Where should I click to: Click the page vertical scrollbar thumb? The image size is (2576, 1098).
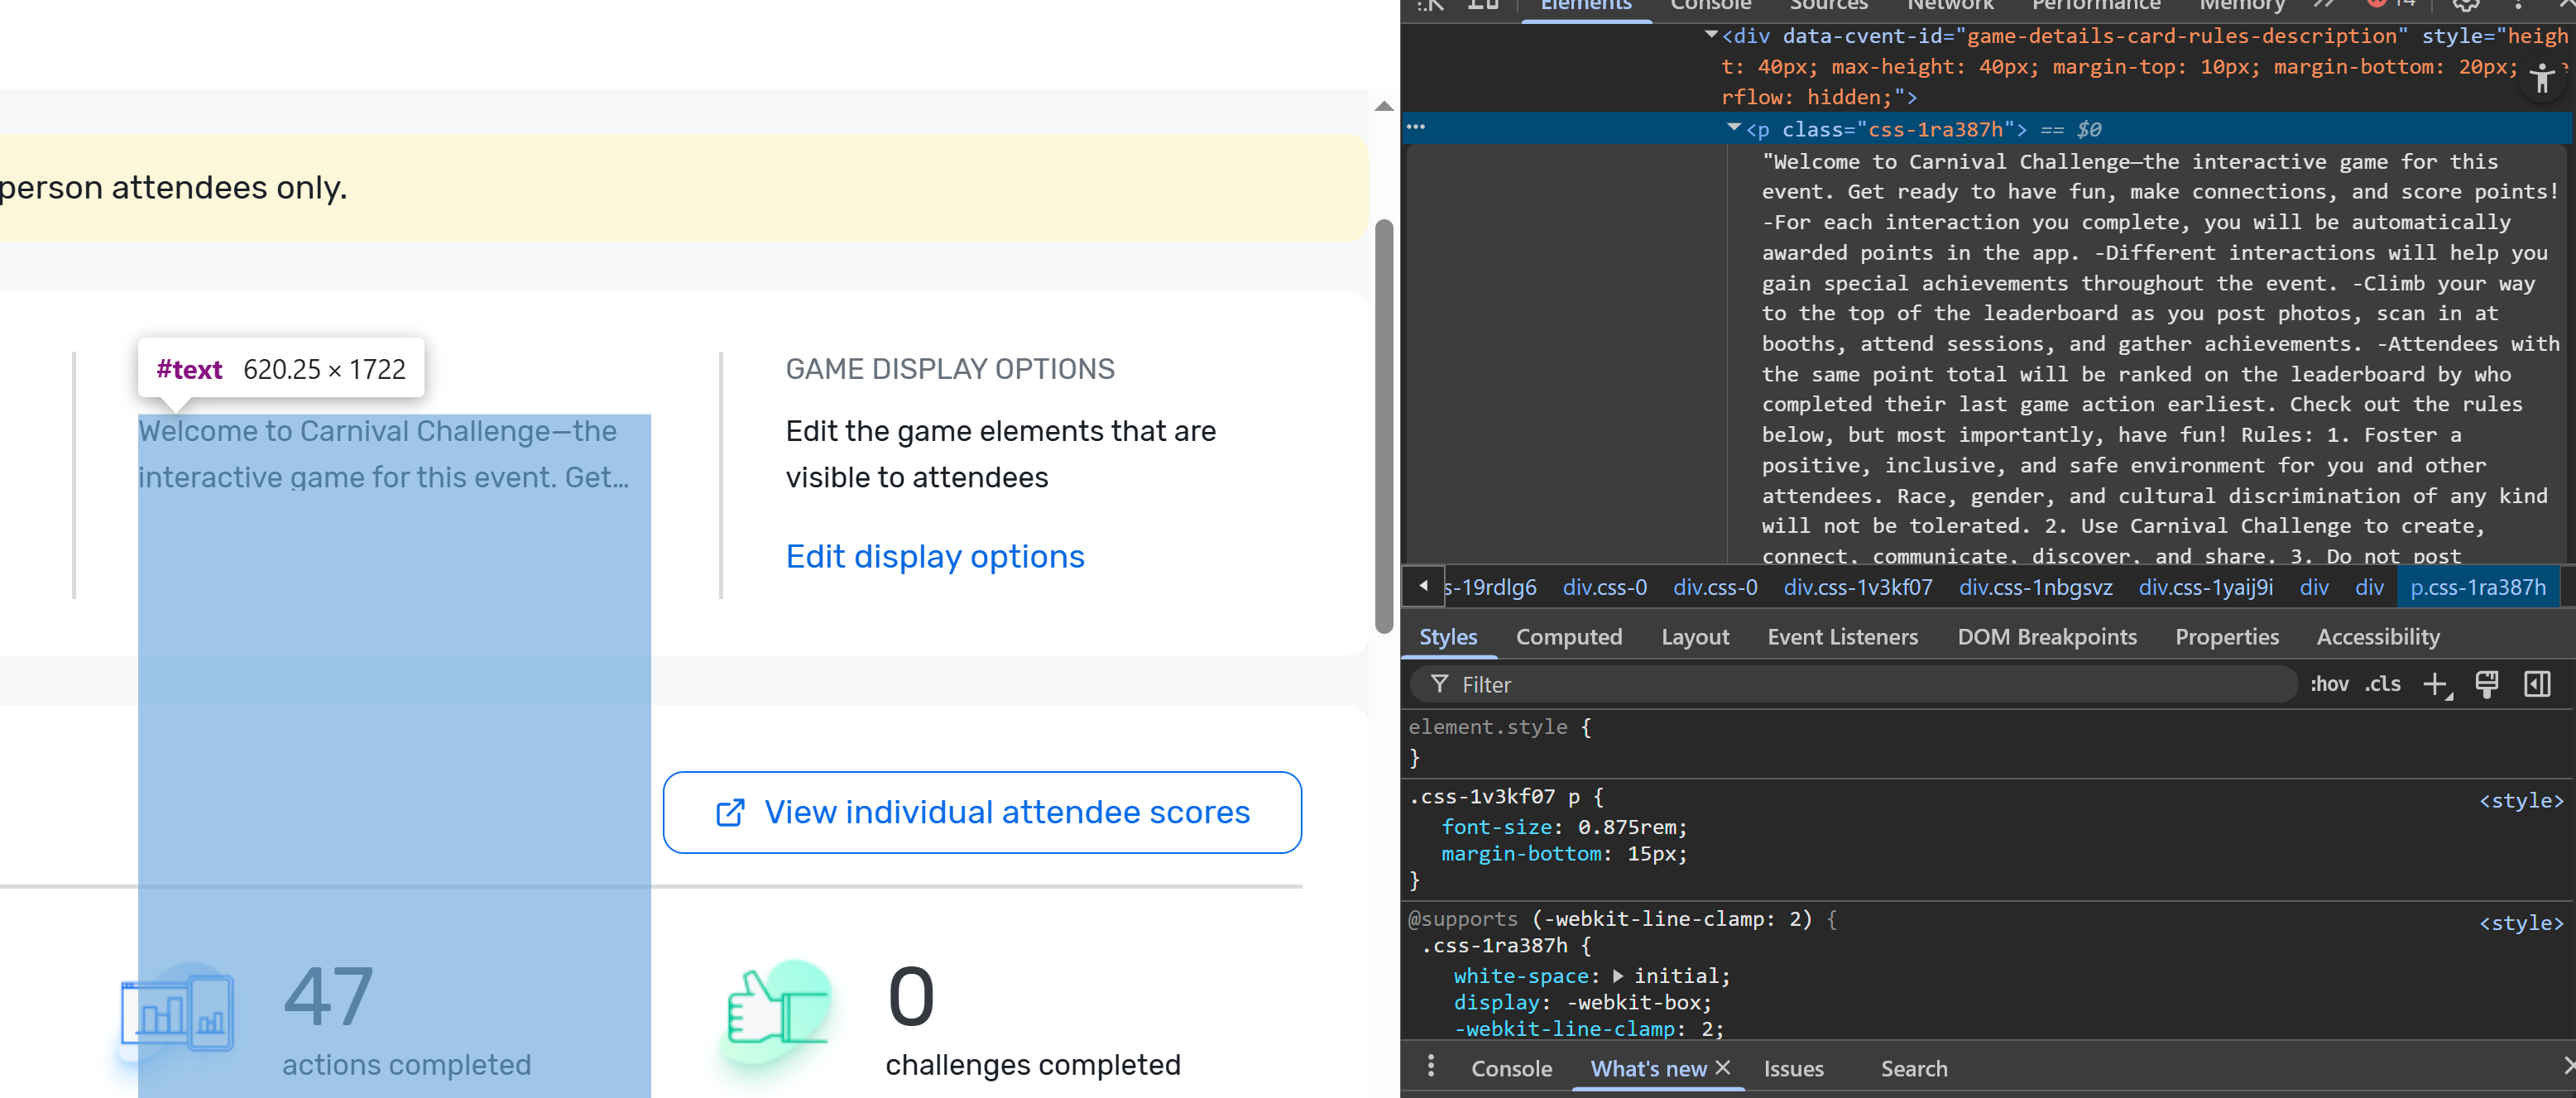pos(1384,426)
